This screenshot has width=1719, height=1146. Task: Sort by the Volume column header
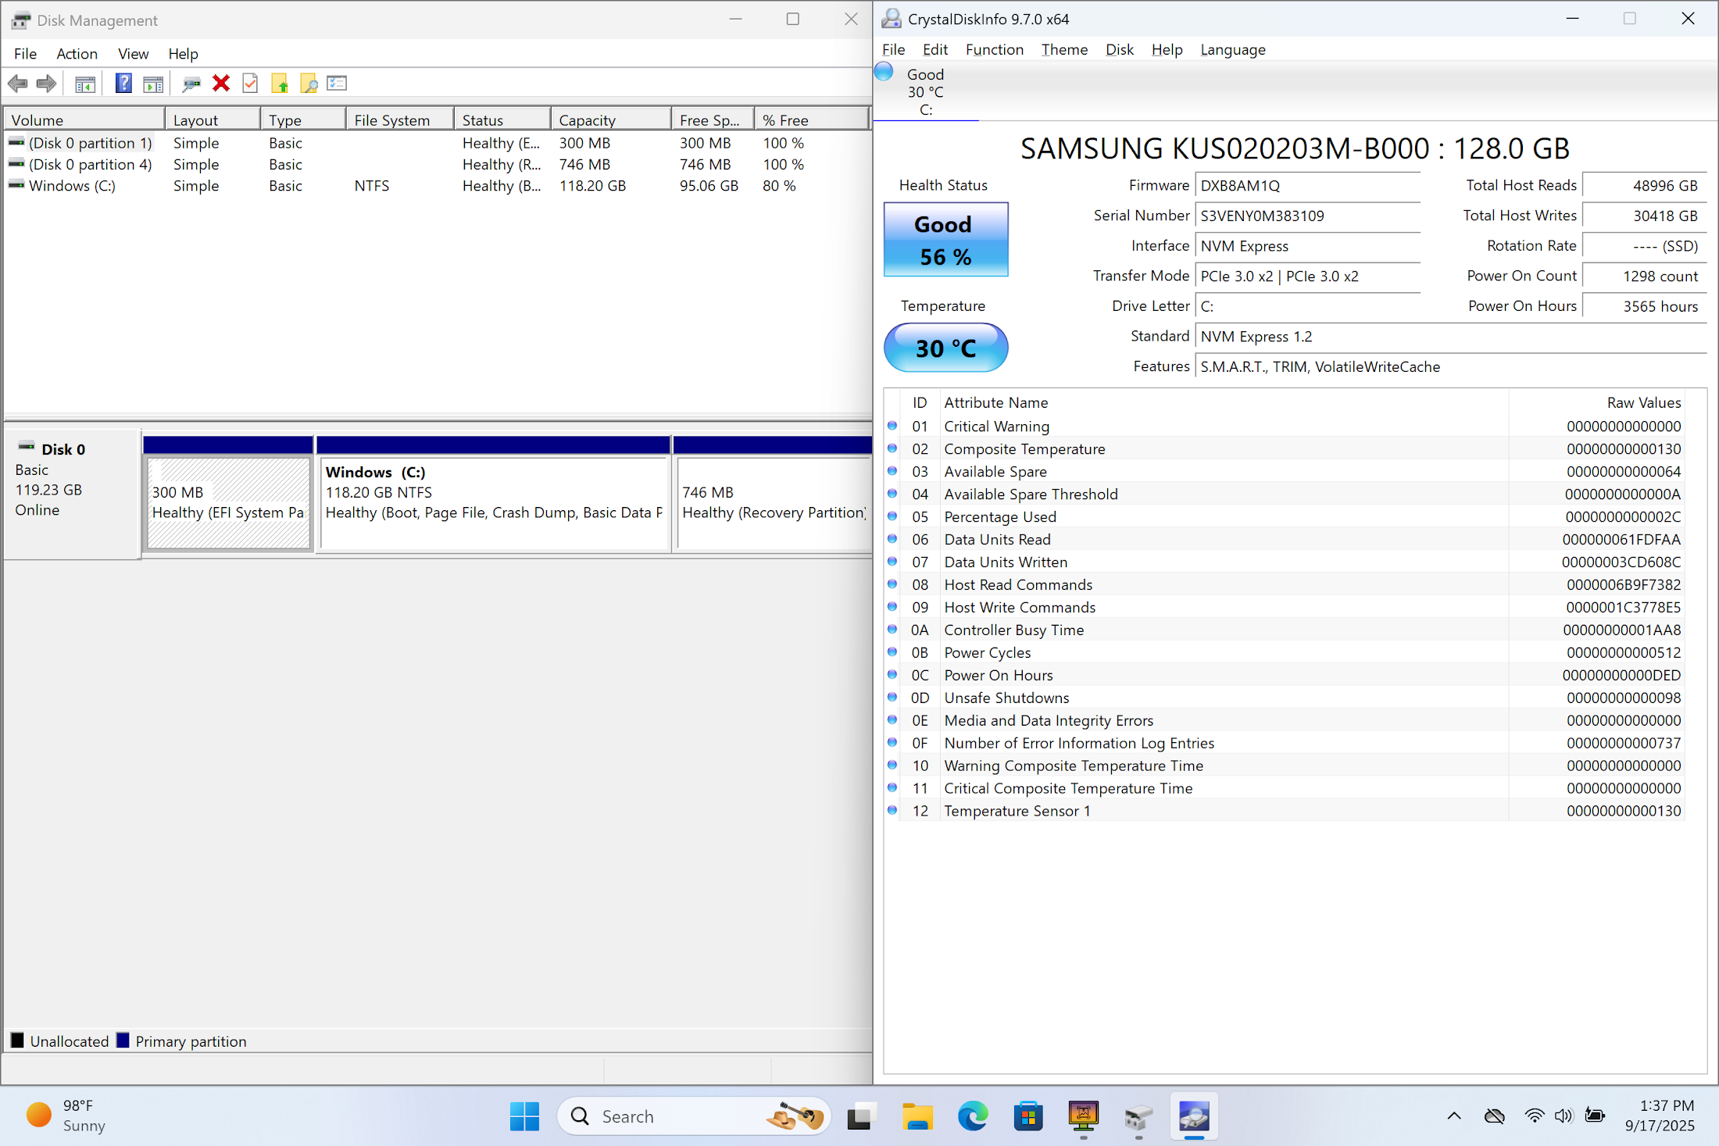click(84, 120)
